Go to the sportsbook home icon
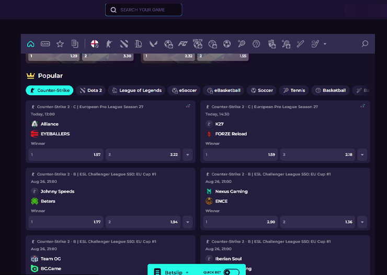Screen dimensions: 387x275 (x=31, y=44)
